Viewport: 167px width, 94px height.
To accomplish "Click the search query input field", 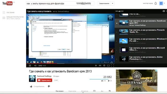I will pos(60,3).
